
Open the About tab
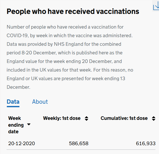pyautogui.click(x=40, y=102)
